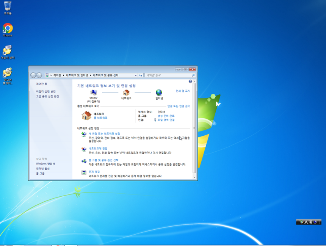Click the 기본 네트워크 정보 보기 및 연결 설정 heading
The height and width of the screenshot is (246, 326).
[x=107, y=86]
